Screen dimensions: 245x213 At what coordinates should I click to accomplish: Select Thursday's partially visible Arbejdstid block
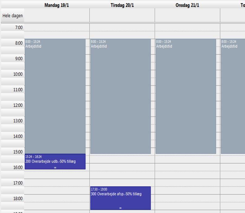[233, 96]
